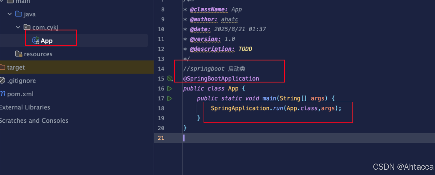Select Scratches and Consoles node
The width and height of the screenshot is (435, 175).
34,121
